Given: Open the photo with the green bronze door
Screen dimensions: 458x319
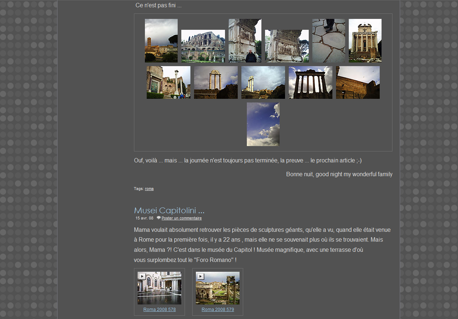Looking at the screenshot, I should click(169, 82).
